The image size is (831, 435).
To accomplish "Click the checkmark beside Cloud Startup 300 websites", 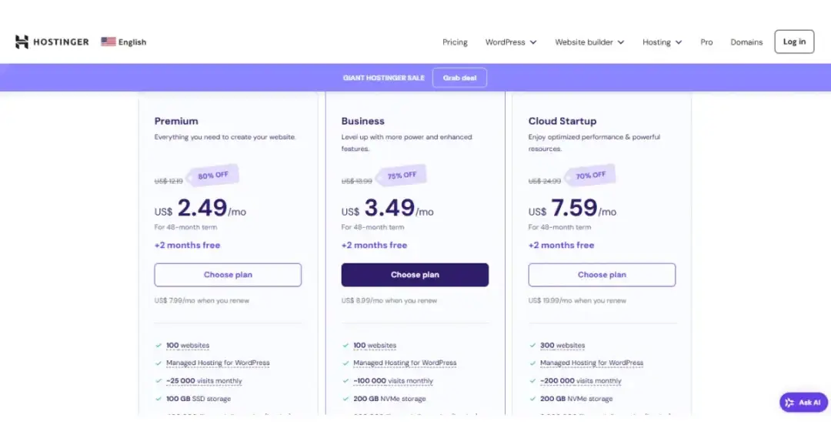I will point(532,346).
